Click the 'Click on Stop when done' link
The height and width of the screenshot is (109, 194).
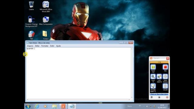pos(159,94)
